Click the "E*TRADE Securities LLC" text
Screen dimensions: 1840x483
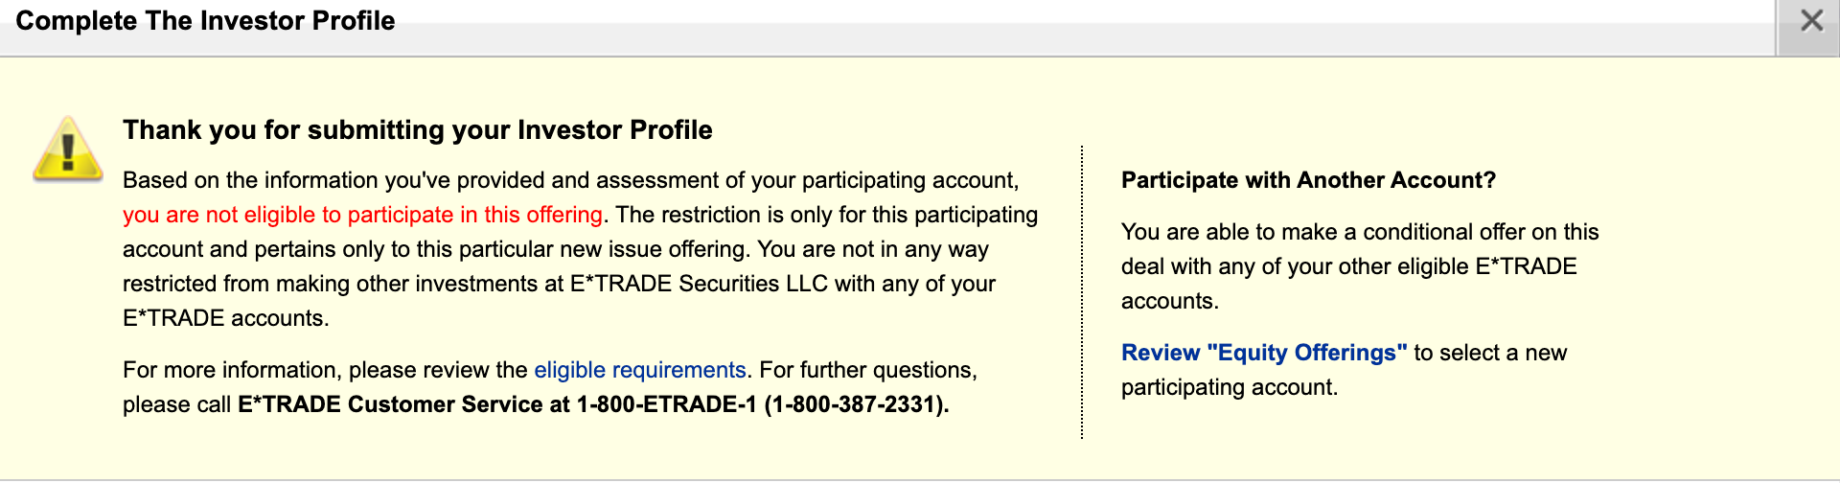[699, 284]
